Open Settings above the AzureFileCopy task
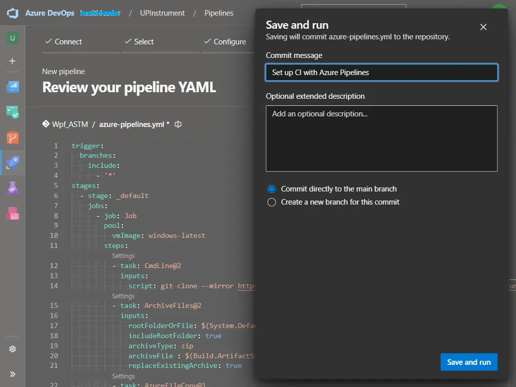 [x=123, y=376]
